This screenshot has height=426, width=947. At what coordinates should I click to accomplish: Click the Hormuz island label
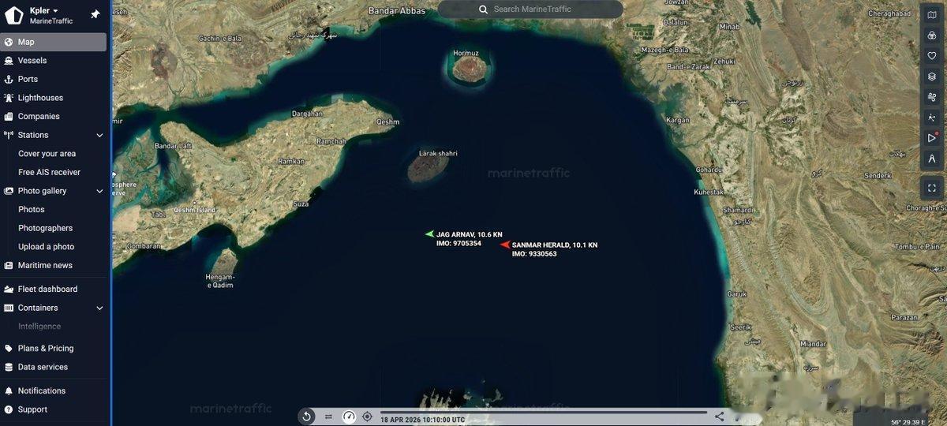[466, 54]
